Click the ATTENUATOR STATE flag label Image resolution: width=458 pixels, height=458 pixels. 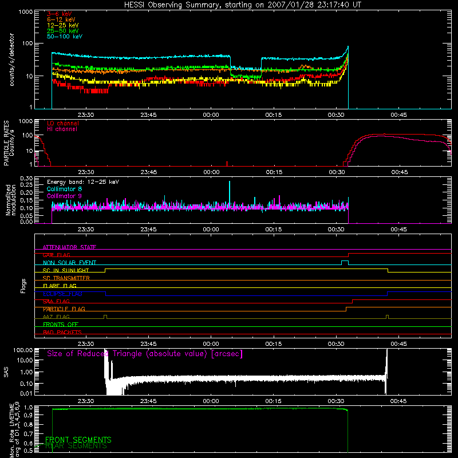point(69,247)
